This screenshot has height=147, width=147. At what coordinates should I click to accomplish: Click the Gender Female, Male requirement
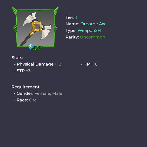[x=38, y=93]
